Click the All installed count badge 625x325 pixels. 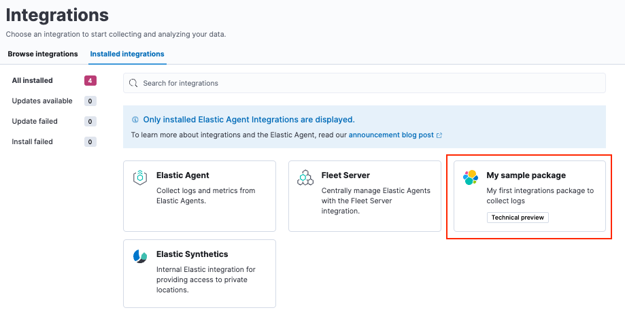(90, 80)
